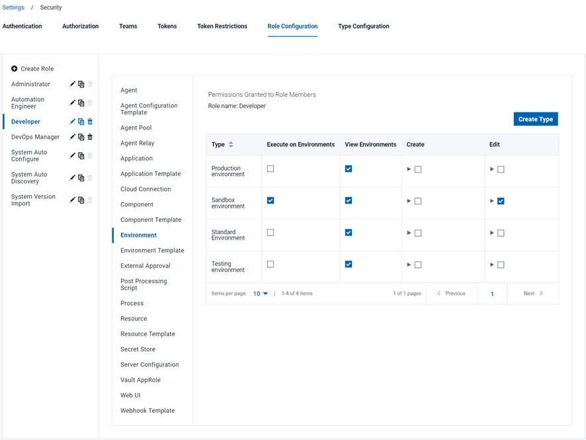The height and width of the screenshot is (440, 586).
Task: Expand Create permissions for Production environment
Action: (409, 169)
